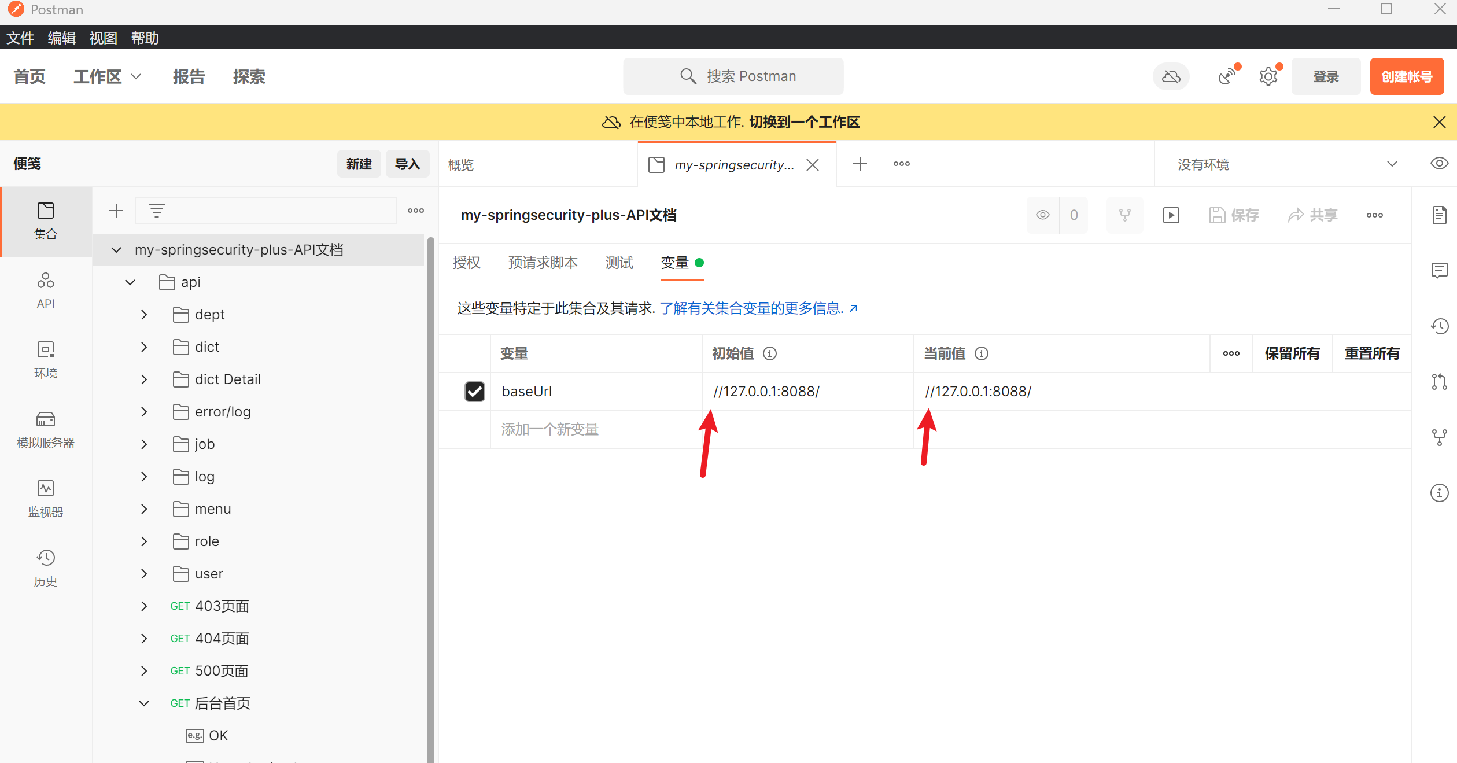
Task: Expand the dept folder
Action: [x=144, y=315]
